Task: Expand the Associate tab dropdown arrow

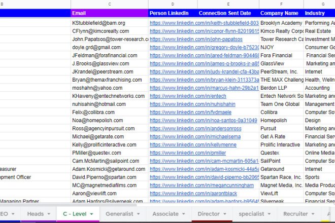Action: point(184,214)
